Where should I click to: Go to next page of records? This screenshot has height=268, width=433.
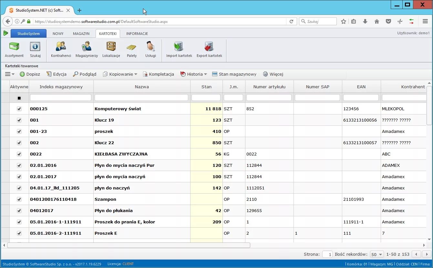[x=427, y=254]
